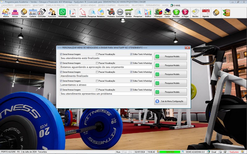Click Pesquisar Modelo for 'Estamos aguardando a aprovação'
The height and width of the screenshot is (154, 247).
click(x=171, y=65)
